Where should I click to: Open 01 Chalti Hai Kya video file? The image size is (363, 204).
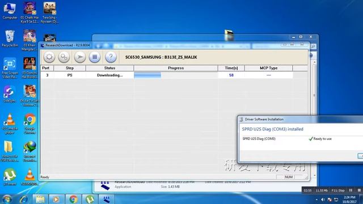(x=29, y=12)
